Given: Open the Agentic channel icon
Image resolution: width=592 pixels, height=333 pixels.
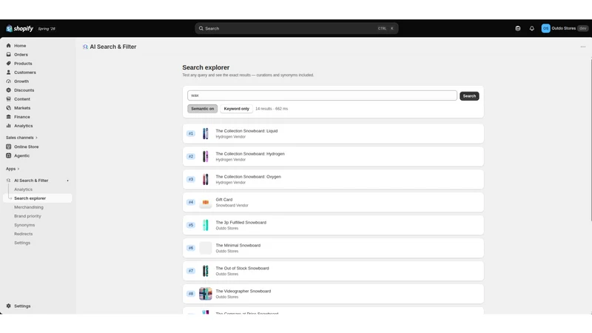Looking at the screenshot, I should click(x=9, y=155).
